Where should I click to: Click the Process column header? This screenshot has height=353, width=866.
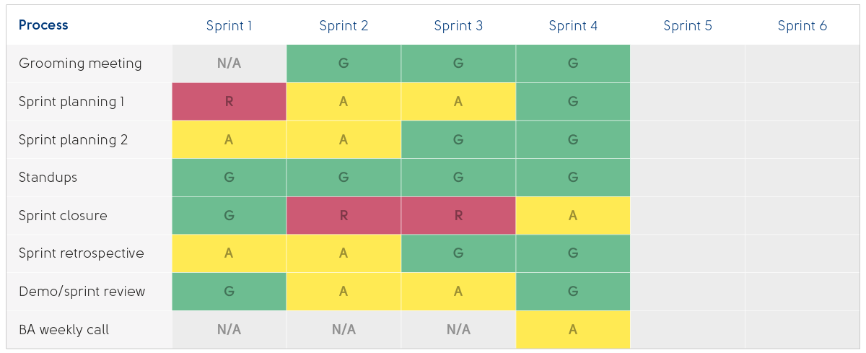pyautogui.click(x=43, y=25)
